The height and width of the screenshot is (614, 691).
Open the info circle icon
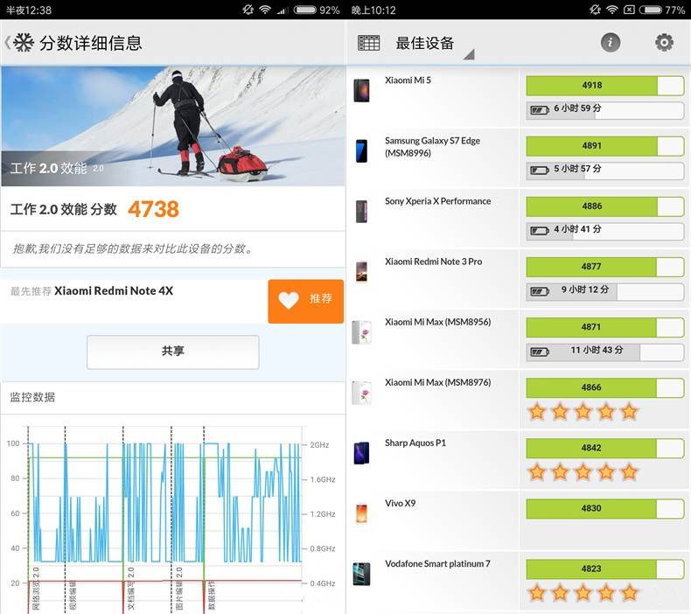point(611,42)
